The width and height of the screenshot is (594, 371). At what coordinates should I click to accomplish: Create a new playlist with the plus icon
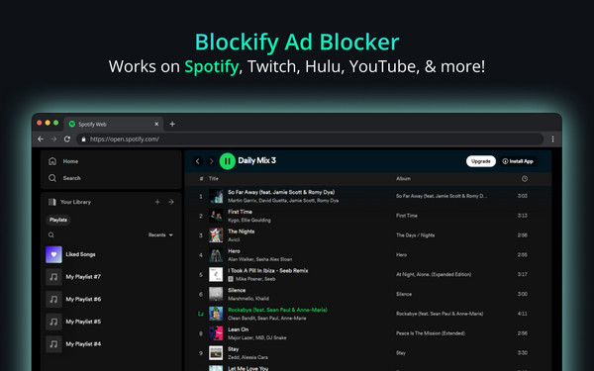[157, 202]
